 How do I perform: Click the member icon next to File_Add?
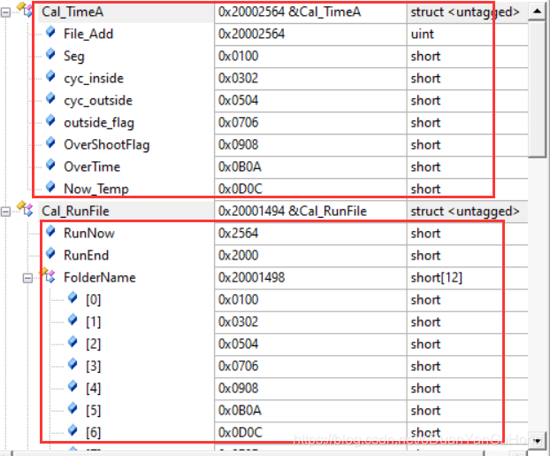pos(50,32)
